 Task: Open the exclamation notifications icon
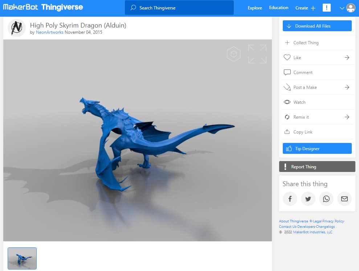point(326,8)
